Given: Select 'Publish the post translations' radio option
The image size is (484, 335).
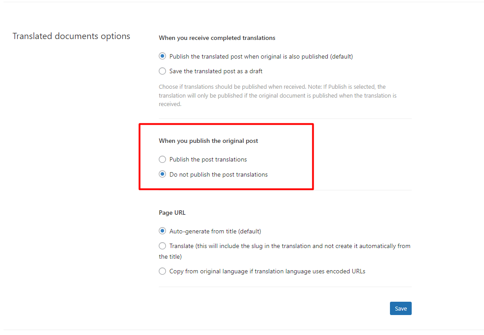Looking at the screenshot, I should [x=162, y=159].
